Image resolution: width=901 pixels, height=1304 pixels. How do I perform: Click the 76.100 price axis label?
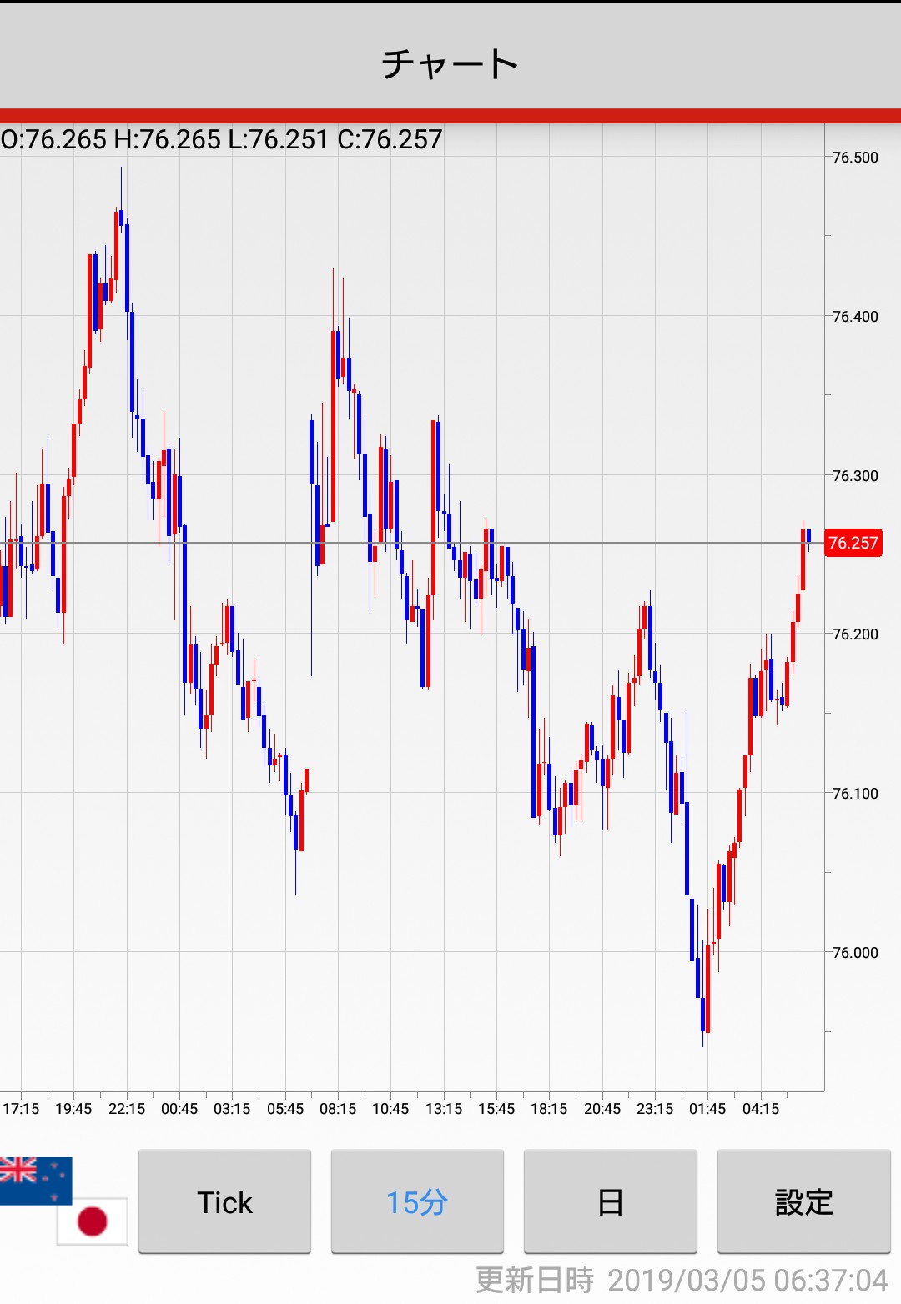pyautogui.click(x=855, y=794)
